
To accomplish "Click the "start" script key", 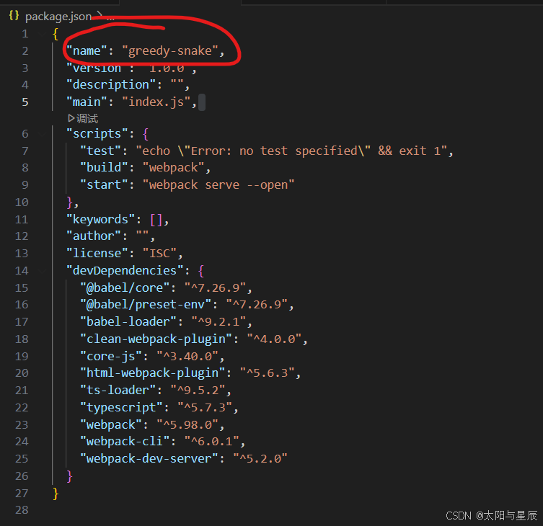I will click(x=104, y=184).
